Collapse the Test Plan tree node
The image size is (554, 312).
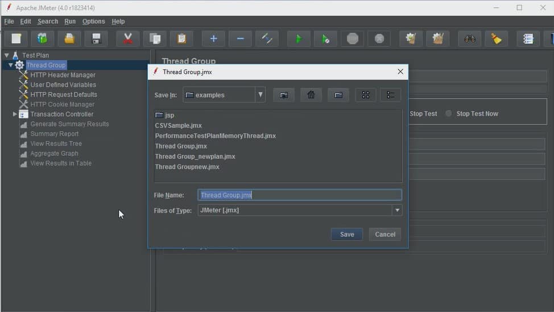click(x=7, y=55)
